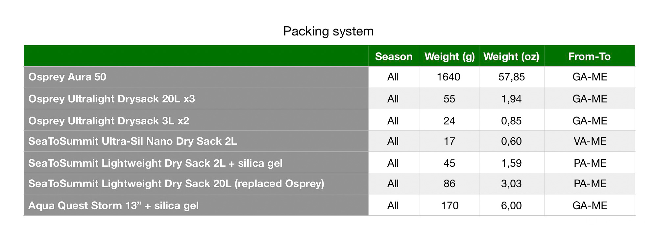Select the 1640 grams weight cell
This screenshot has width=655, height=240.
click(x=449, y=77)
